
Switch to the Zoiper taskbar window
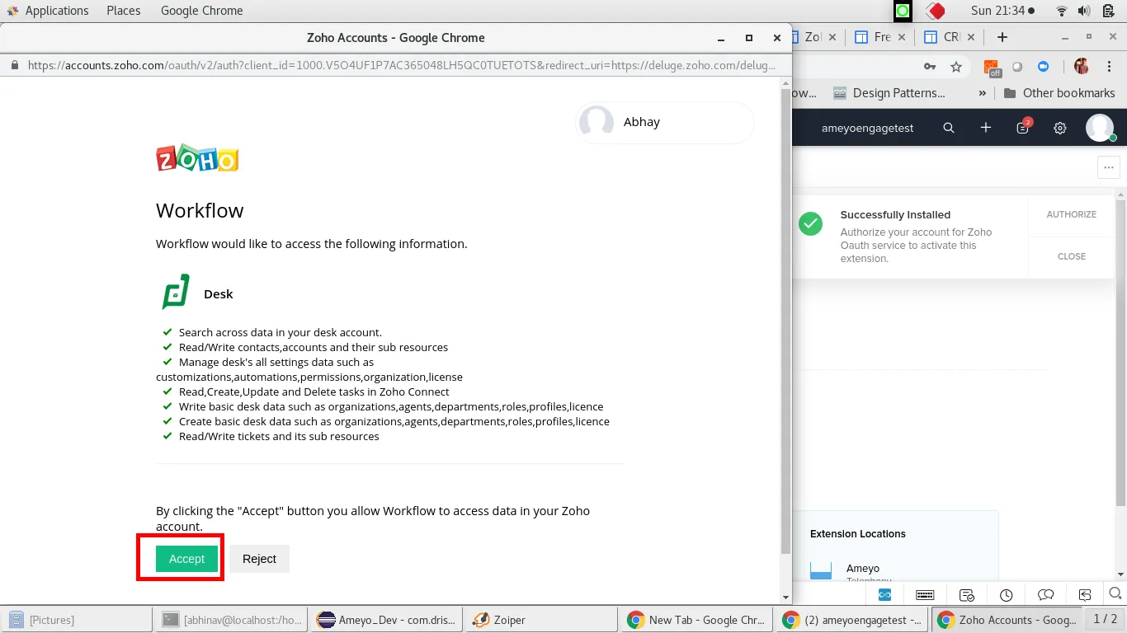click(540, 620)
